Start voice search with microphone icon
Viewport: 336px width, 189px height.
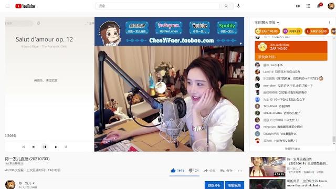(x=238, y=6)
